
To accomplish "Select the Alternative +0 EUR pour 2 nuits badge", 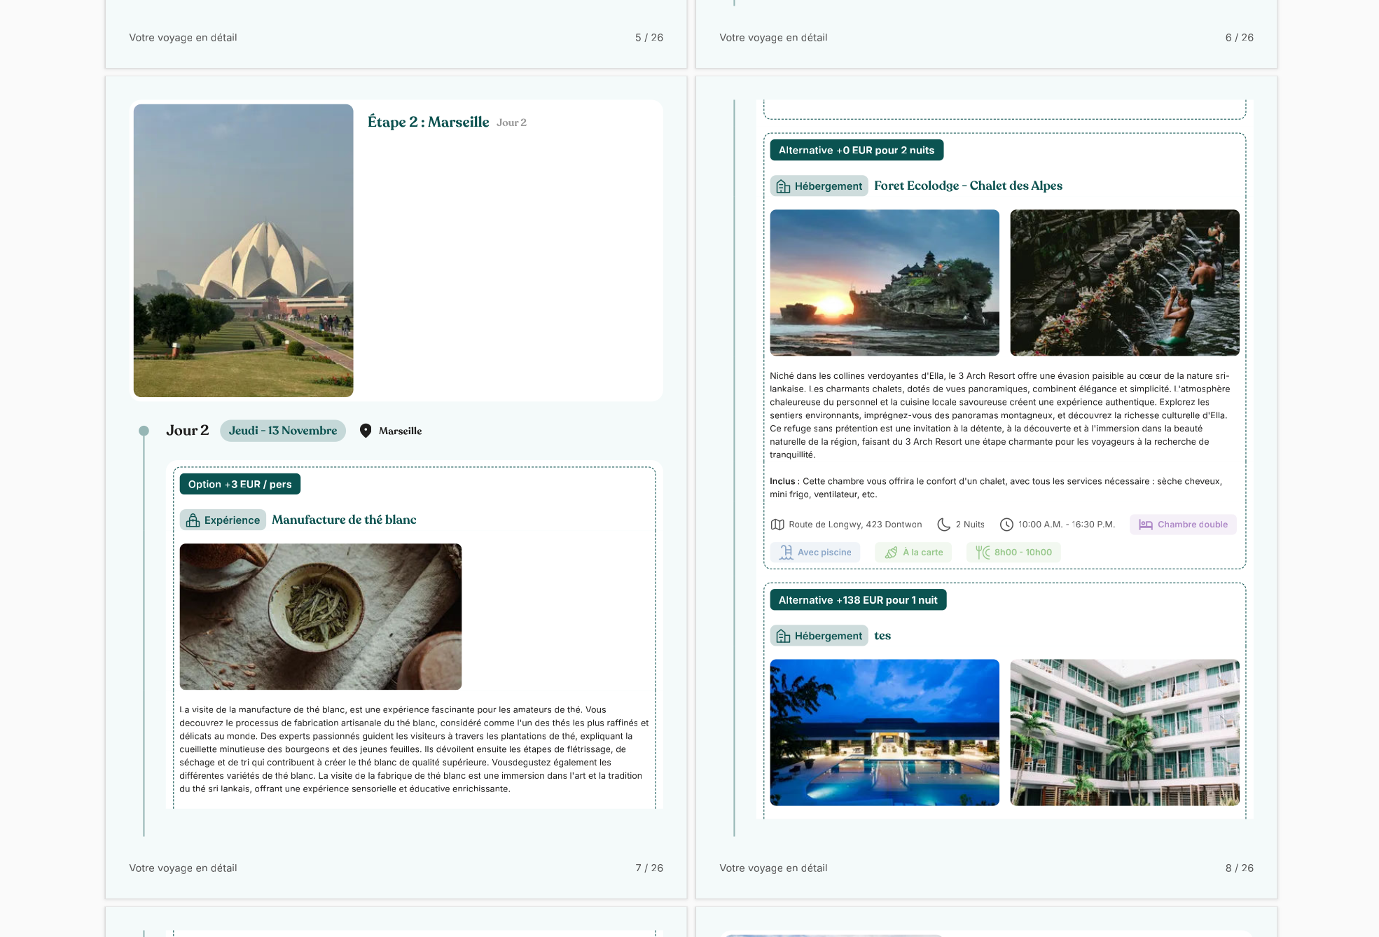I will (857, 150).
